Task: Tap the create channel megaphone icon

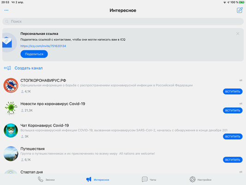Action: pos(7,68)
